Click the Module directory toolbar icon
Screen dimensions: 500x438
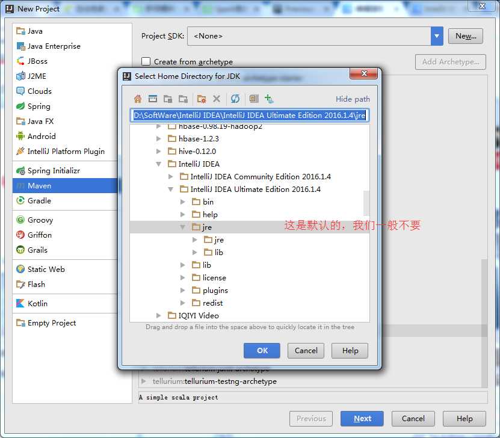click(x=183, y=99)
